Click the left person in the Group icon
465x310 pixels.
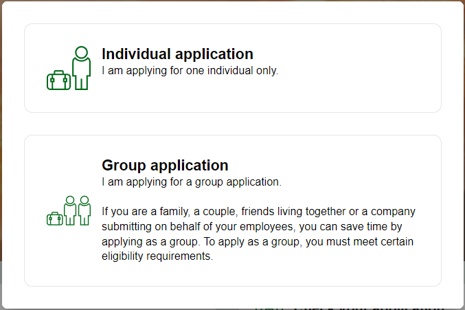(69, 210)
